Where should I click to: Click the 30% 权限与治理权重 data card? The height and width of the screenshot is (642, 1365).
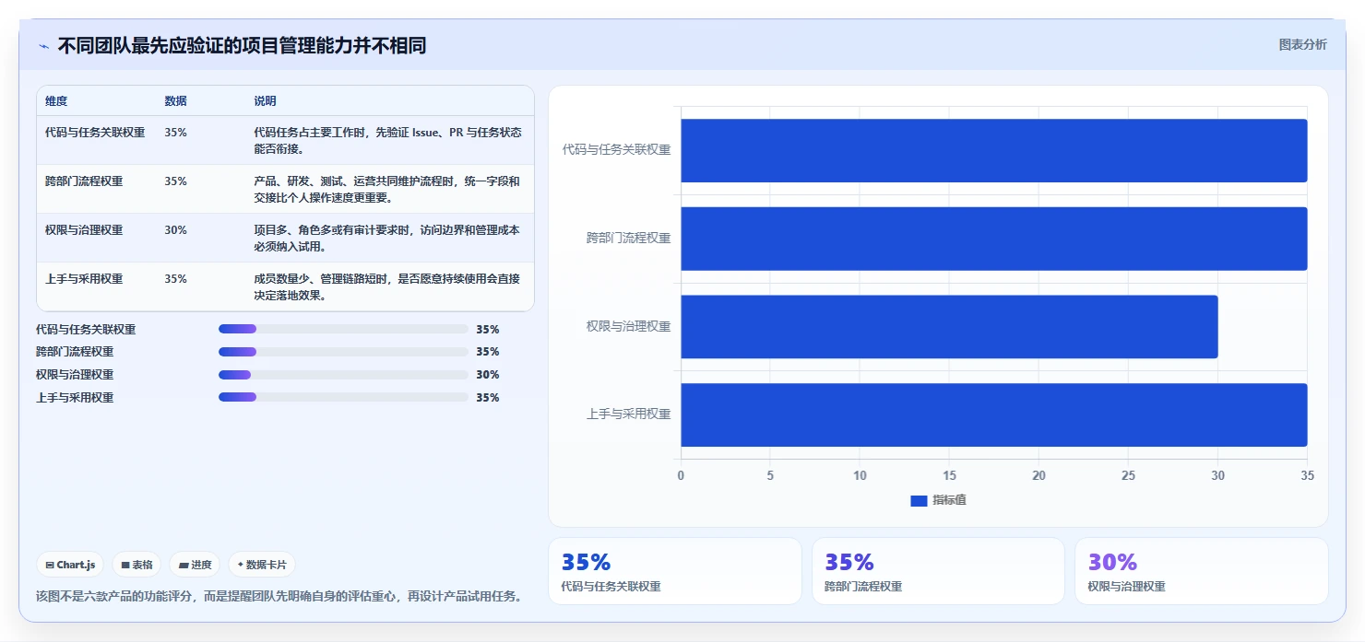(1201, 571)
